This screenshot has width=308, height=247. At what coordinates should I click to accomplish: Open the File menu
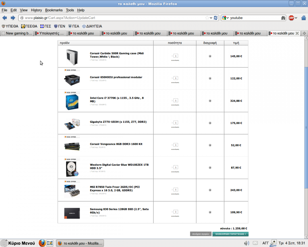[x=4, y=10]
